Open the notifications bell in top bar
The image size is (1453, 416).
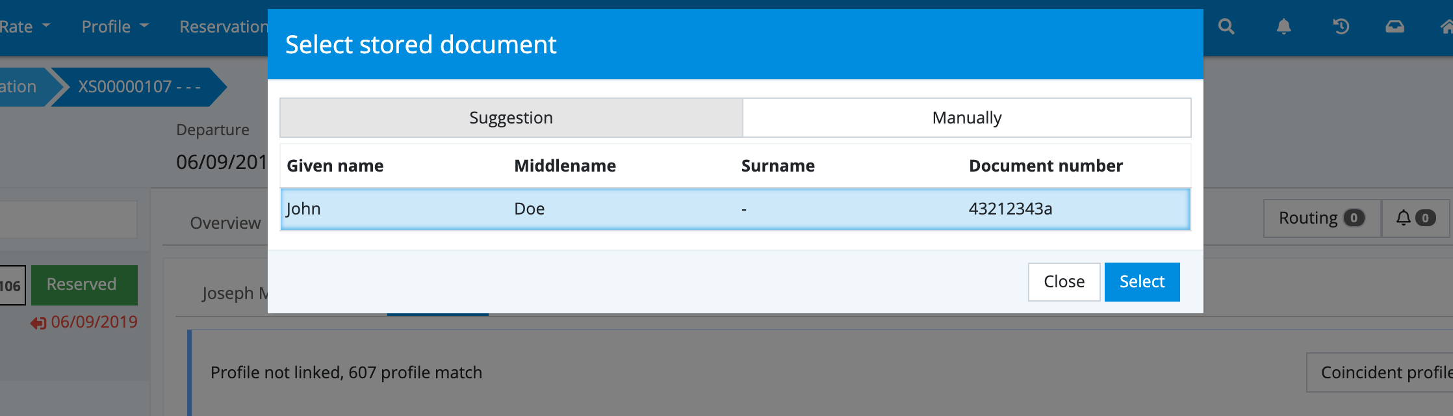tap(1283, 27)
